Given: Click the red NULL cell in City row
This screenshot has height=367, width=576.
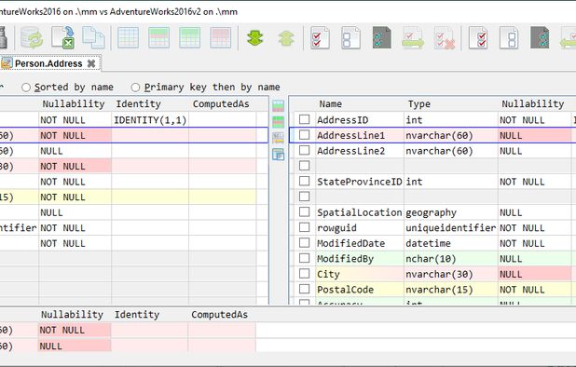Looking at the screenshot, I should coord(534,274).
